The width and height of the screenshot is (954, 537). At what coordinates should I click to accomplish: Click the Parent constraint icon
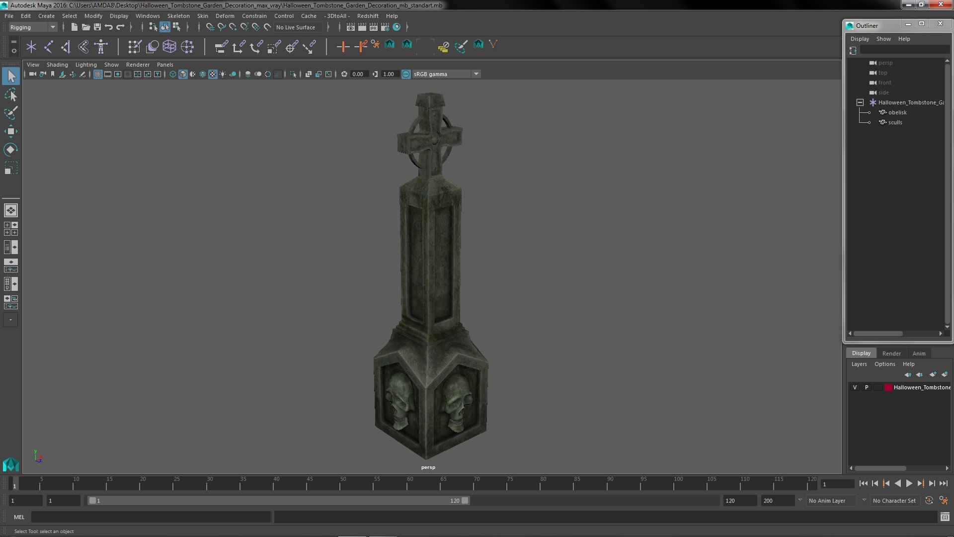tap(221, 47)
